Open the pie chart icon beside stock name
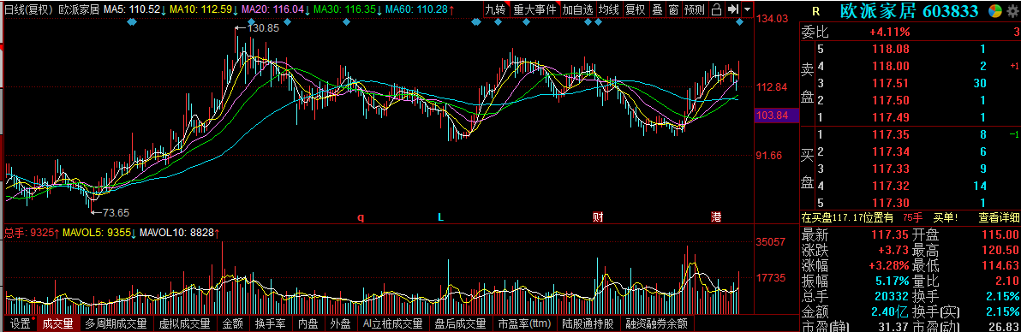Image resolution: width=1021 pixels, height=332 pixels. [995, 11]
